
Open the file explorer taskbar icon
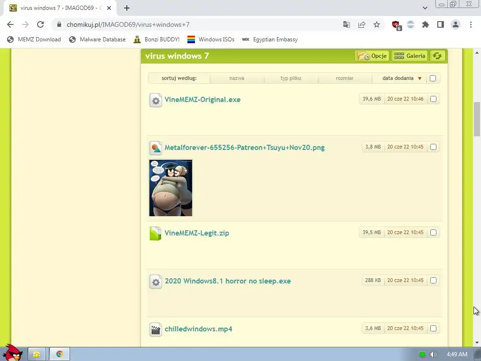click(x=37, y=354)
